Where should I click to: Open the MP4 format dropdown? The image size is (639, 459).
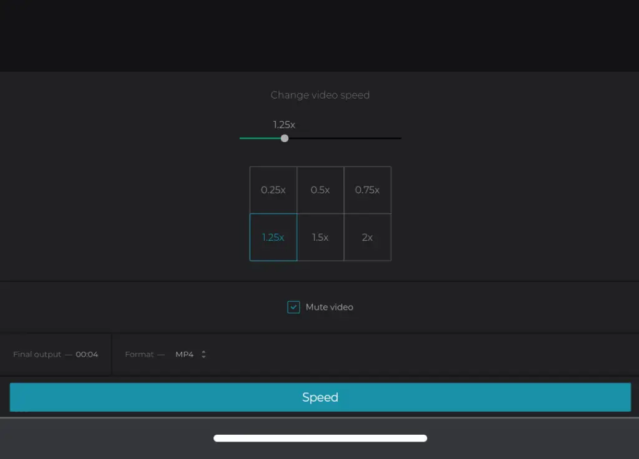click(x=191, y=354)
